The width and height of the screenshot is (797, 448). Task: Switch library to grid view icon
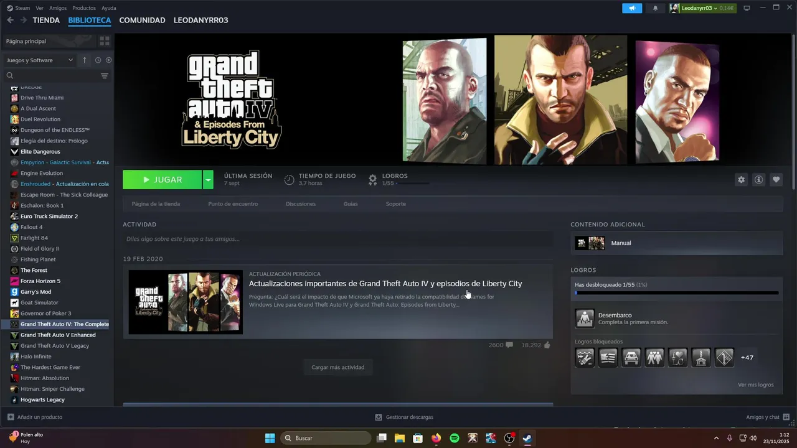pyautogui.click(x=105, y=41)
